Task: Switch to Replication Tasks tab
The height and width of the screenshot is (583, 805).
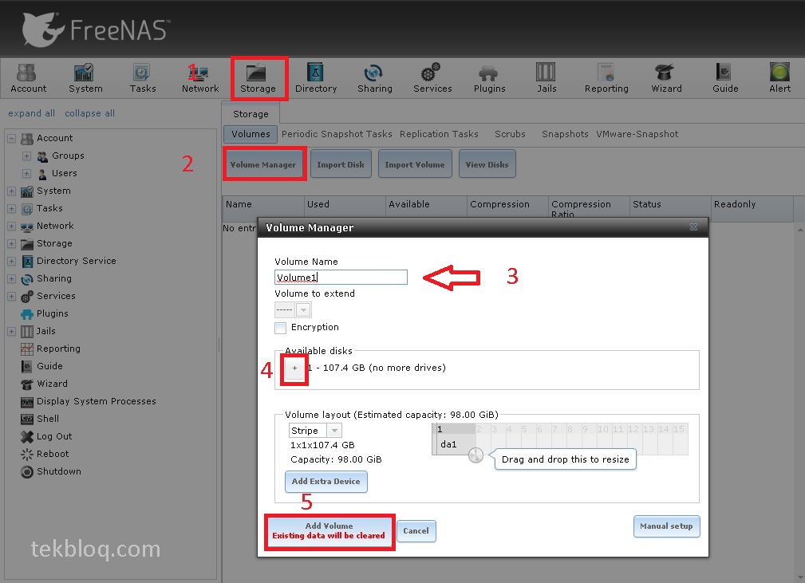Action: (x=439, y=134)
